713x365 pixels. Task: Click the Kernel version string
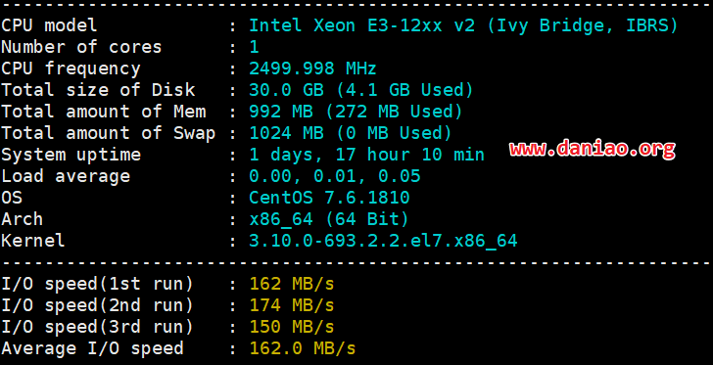383,241
